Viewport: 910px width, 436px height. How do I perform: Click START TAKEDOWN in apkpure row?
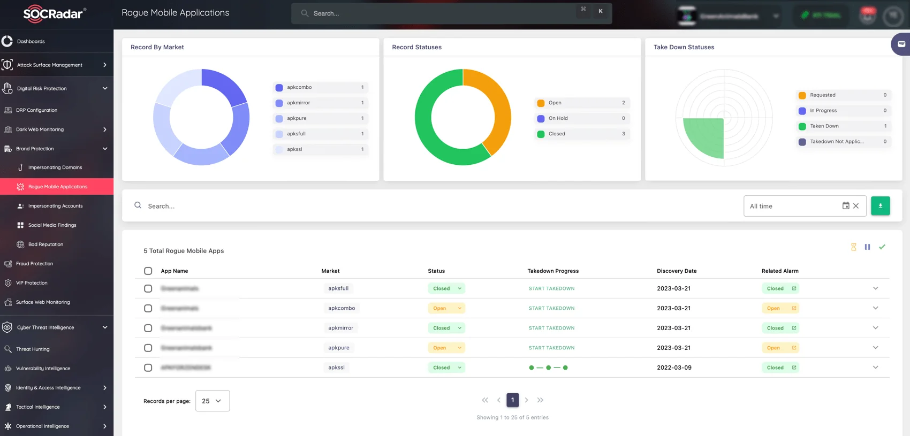[x=551, y=348]
